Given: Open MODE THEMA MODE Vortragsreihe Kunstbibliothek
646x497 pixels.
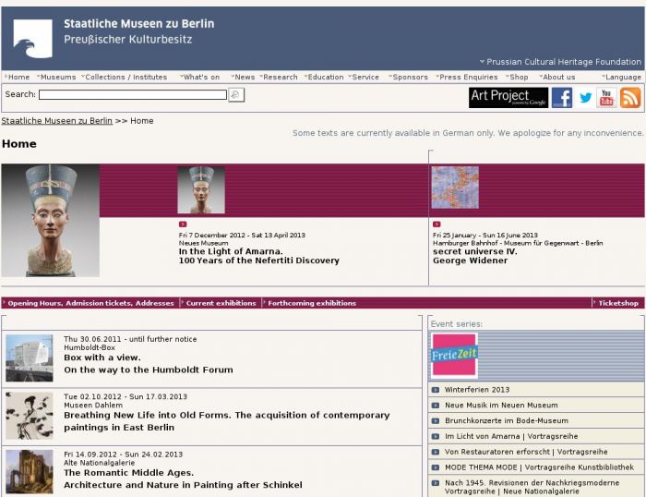Looking at the screenshot, I should [x=539, y=467].
